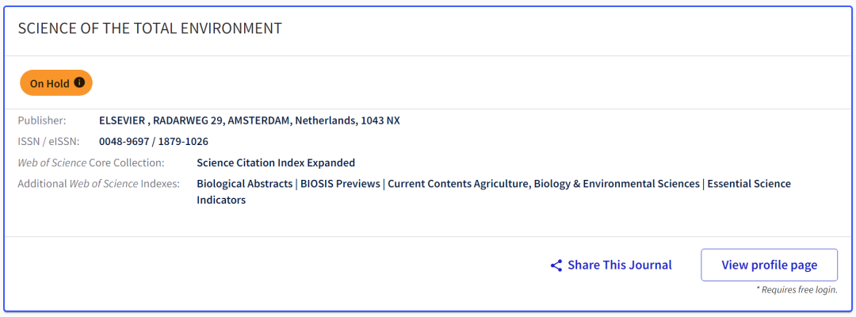This screenshot has height=317, width=856.
Task: Click the Publisher field label
Action: tap(41, 120)
